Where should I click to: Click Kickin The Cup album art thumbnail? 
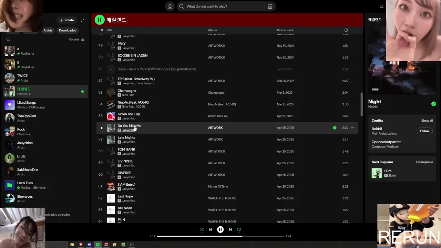point(111,116)
